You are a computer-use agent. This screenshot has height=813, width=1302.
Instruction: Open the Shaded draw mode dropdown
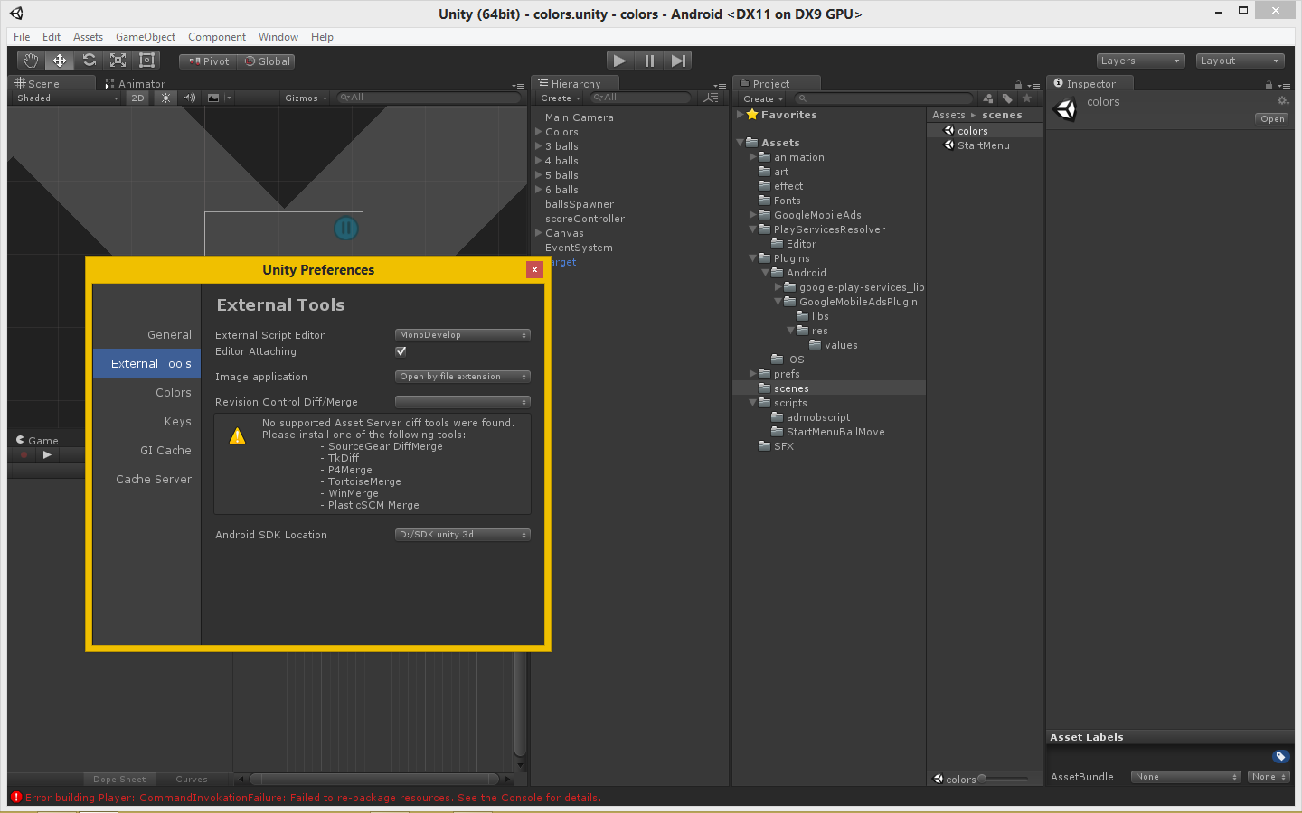(x=67, y=98)
